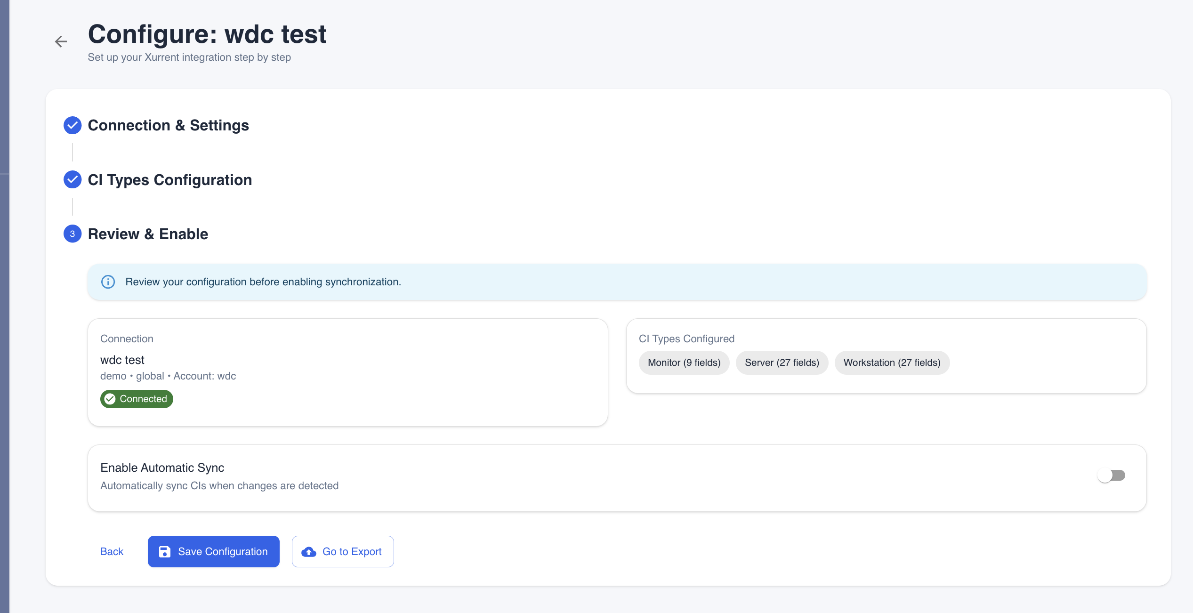Click the back arrow next to the page title
This screenshot has height=613, width=1193.
[61, 41]
